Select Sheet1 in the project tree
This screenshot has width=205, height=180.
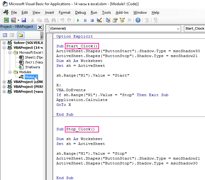(30, 57)
